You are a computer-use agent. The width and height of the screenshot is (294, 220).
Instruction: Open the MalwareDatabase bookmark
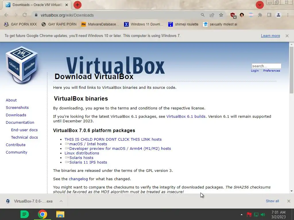pyautogui.click(x=100, y=24)
